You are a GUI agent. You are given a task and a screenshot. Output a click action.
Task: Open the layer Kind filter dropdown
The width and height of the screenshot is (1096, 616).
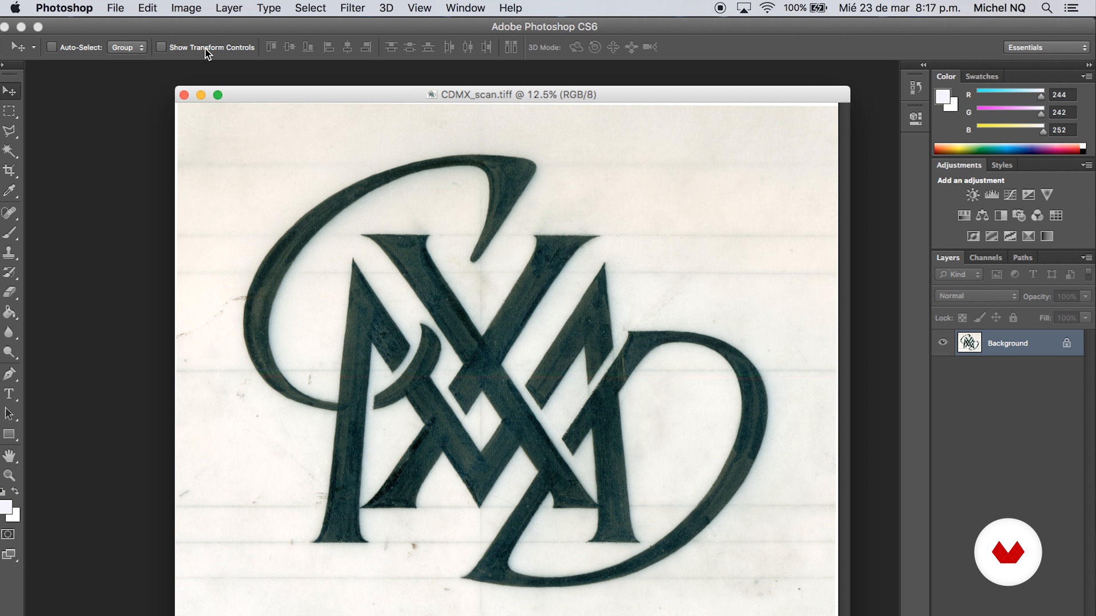[959, 274]
